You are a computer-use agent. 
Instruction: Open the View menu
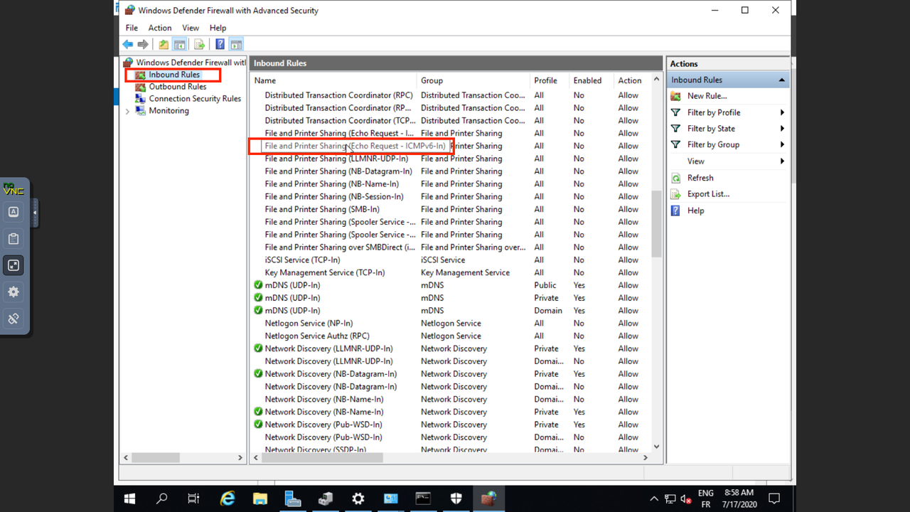pyautogui.click(x=191, y=28)
